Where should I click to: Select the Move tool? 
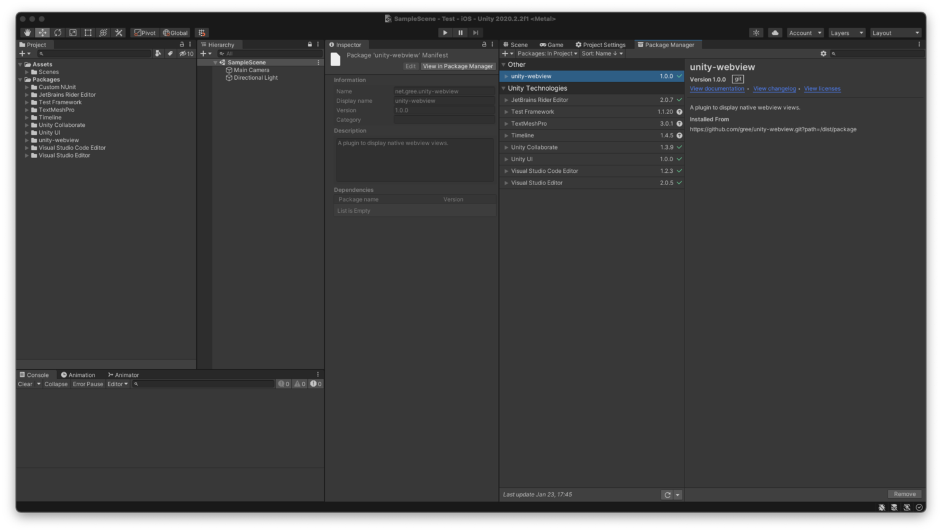(42, 32)
